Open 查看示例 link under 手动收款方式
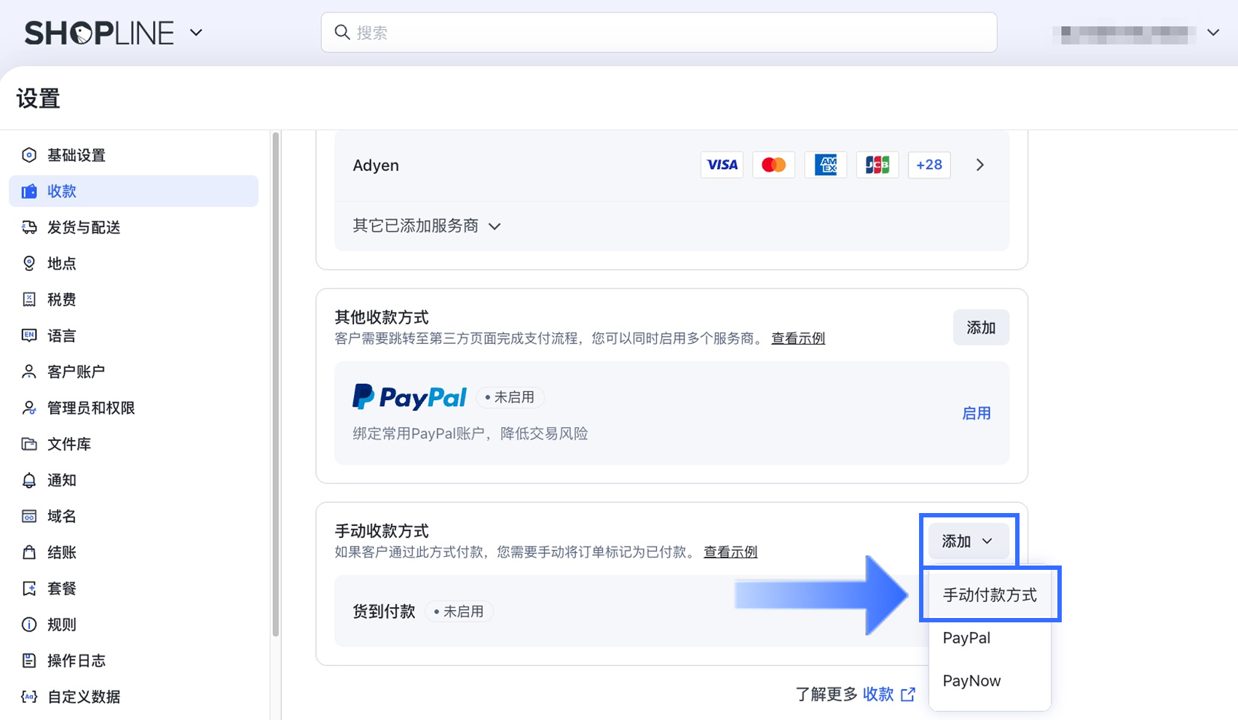The width and height of the screenshot is (1238, 720). point(730,552)
